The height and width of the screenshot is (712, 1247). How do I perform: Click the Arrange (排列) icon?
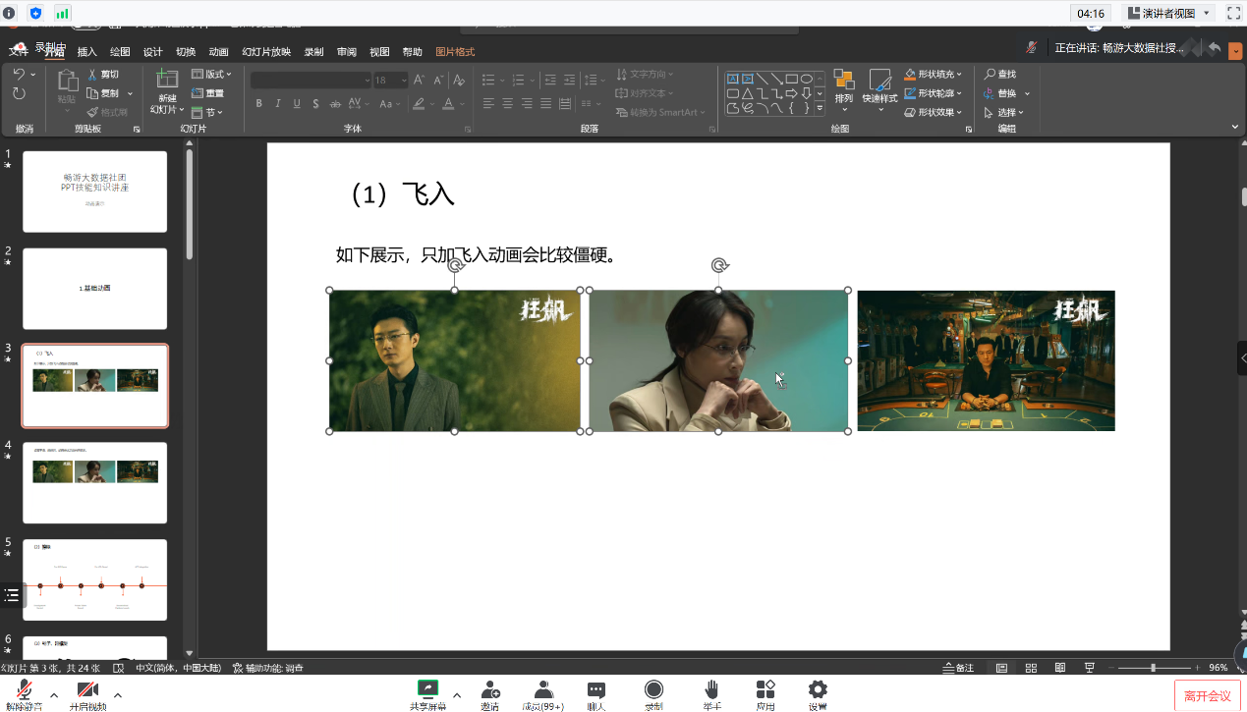click(x=843, y=80)
